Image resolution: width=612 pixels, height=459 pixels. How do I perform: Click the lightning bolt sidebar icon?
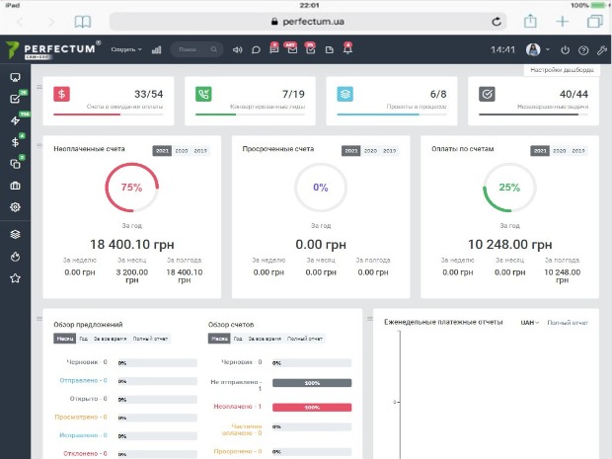click(x=15, y=120)
